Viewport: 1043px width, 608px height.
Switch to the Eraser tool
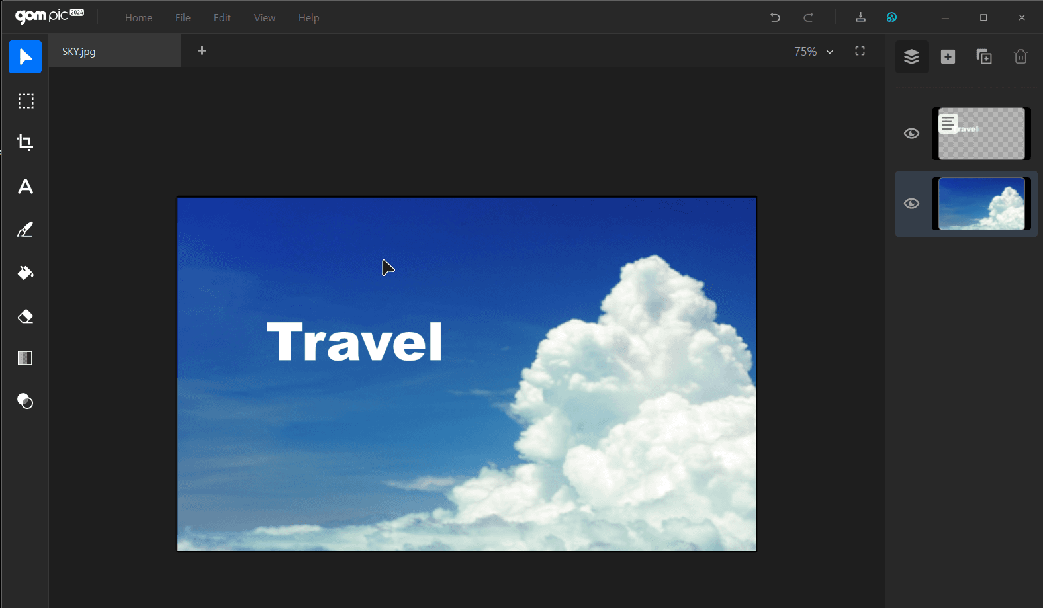(25, 316)
